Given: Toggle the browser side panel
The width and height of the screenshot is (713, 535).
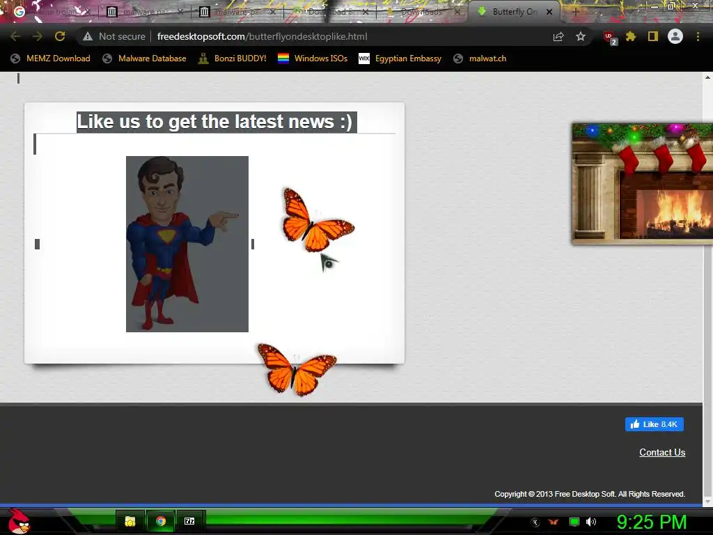Looking at the screenshot, I should [x=653, y=36].
